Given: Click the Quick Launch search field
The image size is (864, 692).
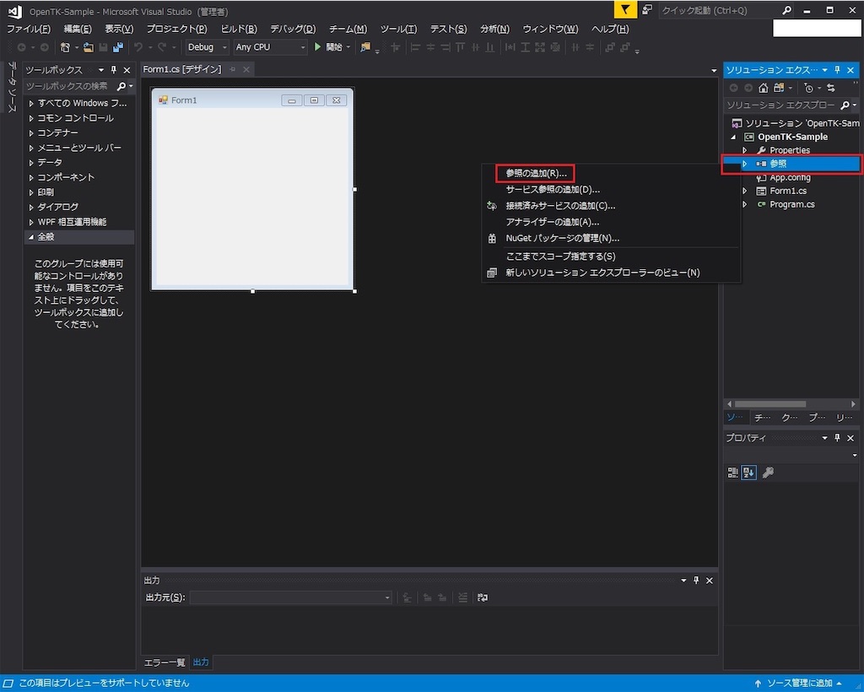Looking at the screenshot, I should pyautogui.click(x=720, y=10).
